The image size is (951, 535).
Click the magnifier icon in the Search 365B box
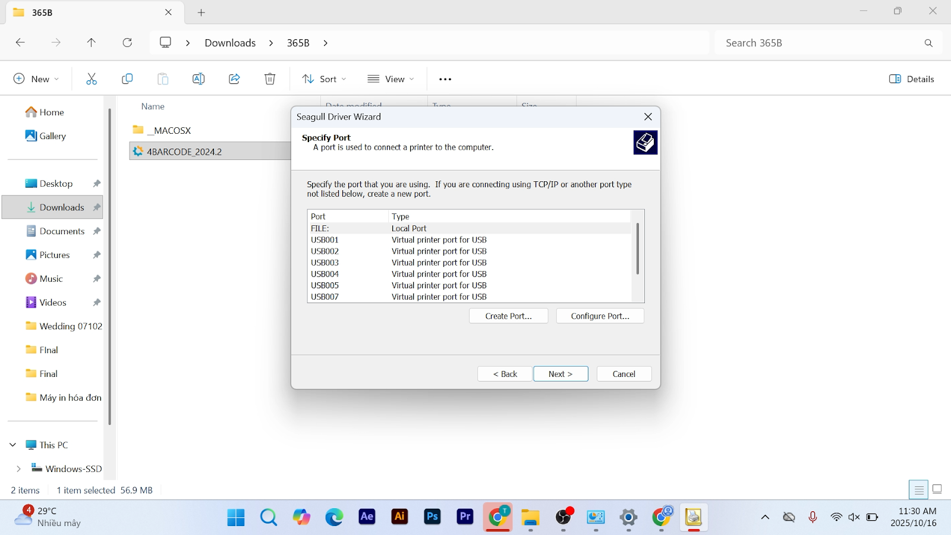(928, 43)
